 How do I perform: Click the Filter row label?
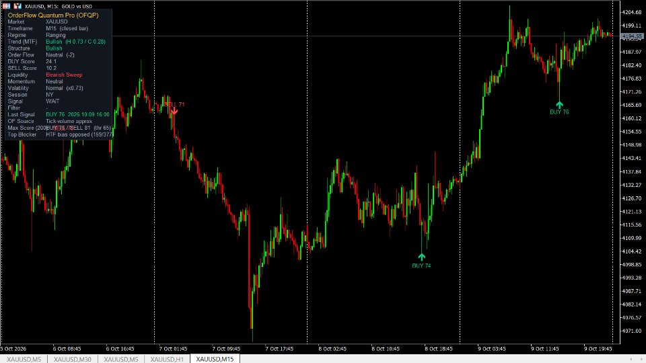pyautogui.click(x=14, y=108)
